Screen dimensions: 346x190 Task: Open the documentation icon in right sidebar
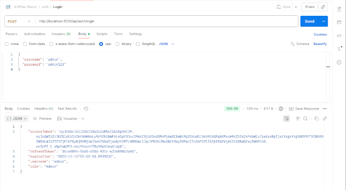pyautogui.click(x=339, y=9)
